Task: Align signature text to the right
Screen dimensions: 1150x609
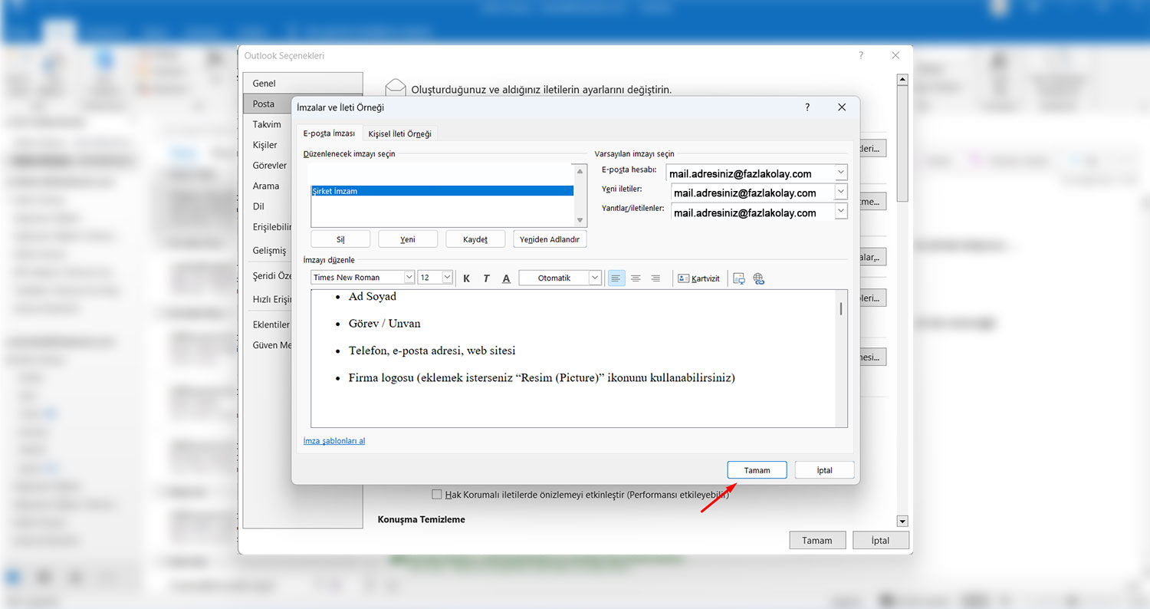Action: 655,278
